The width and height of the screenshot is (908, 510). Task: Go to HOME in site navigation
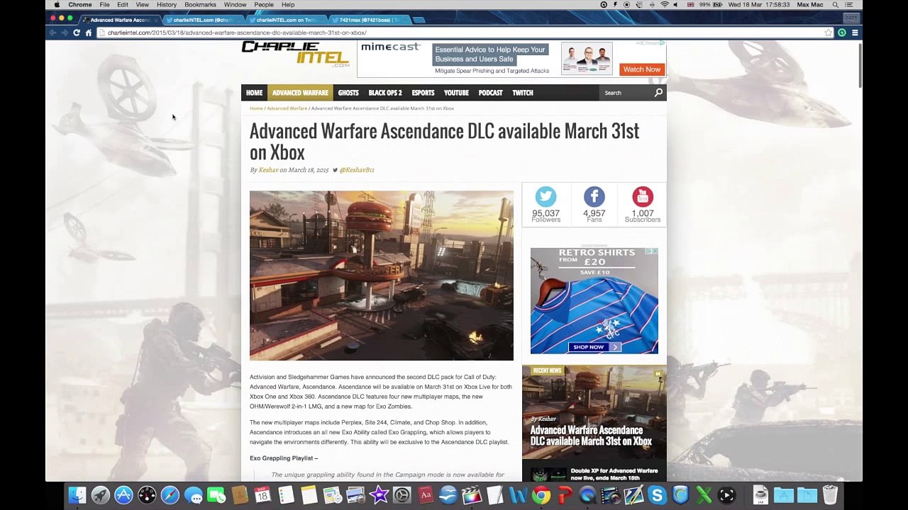coord(254,93)
